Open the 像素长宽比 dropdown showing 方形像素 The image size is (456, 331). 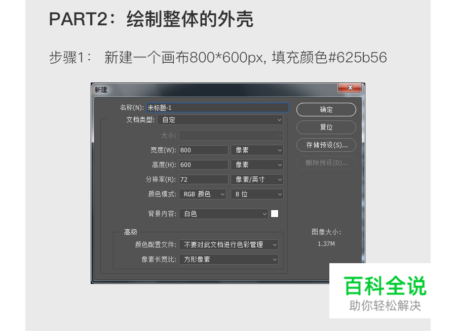pos(229,259)
